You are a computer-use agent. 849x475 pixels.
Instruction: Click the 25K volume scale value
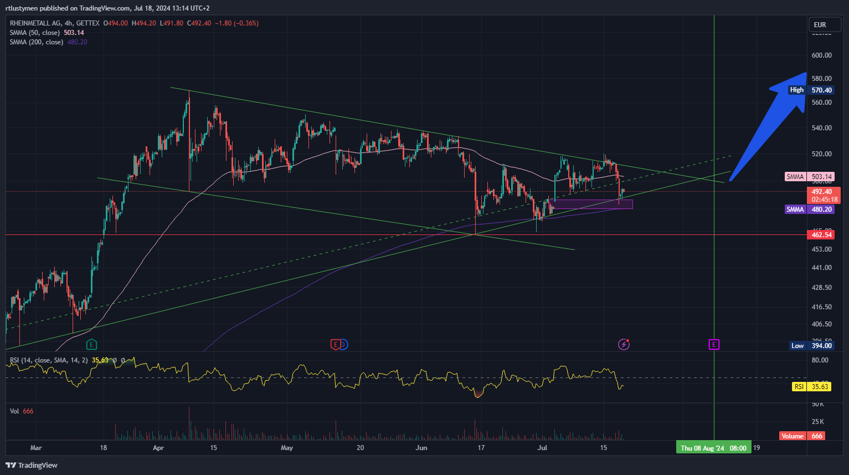point(818,422)
